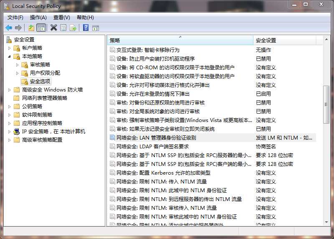Expand 审核策略 tree node
334x239 pixels.
click(x=18, y=65)
